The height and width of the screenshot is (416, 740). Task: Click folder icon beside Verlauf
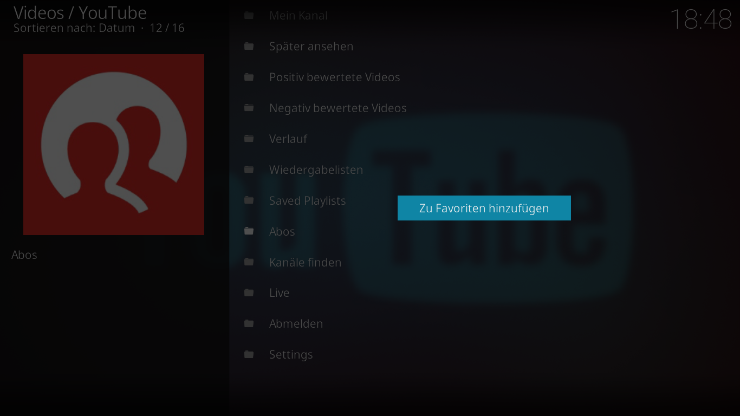(249, 139)
